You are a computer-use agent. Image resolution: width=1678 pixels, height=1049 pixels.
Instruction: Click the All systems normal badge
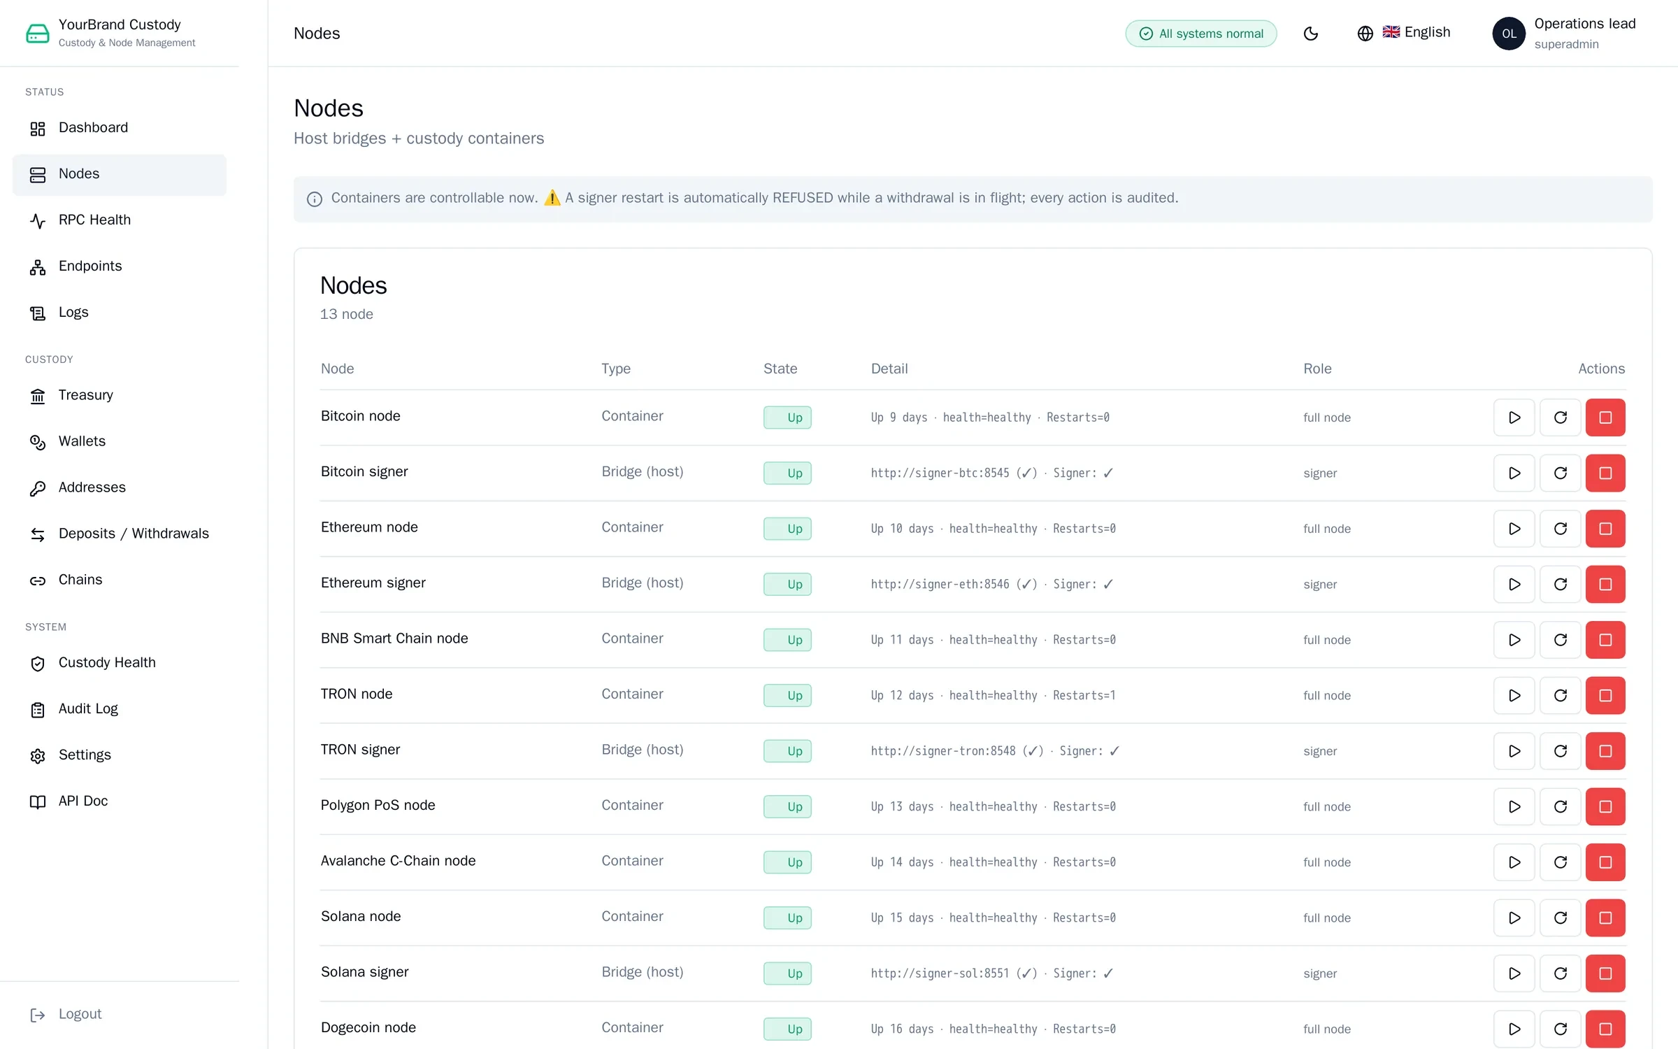(1200, 34)
